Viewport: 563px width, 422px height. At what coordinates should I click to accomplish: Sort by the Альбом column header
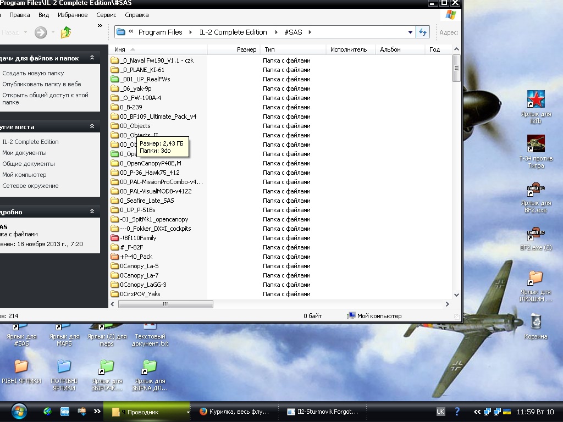pos(400,49)
